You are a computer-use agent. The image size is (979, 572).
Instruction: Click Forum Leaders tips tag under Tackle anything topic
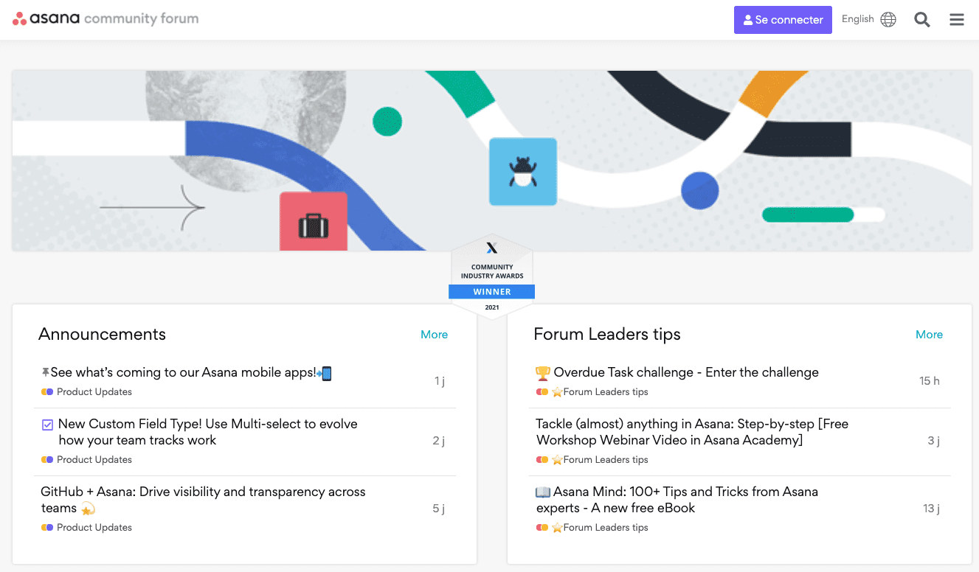[592, 460]
